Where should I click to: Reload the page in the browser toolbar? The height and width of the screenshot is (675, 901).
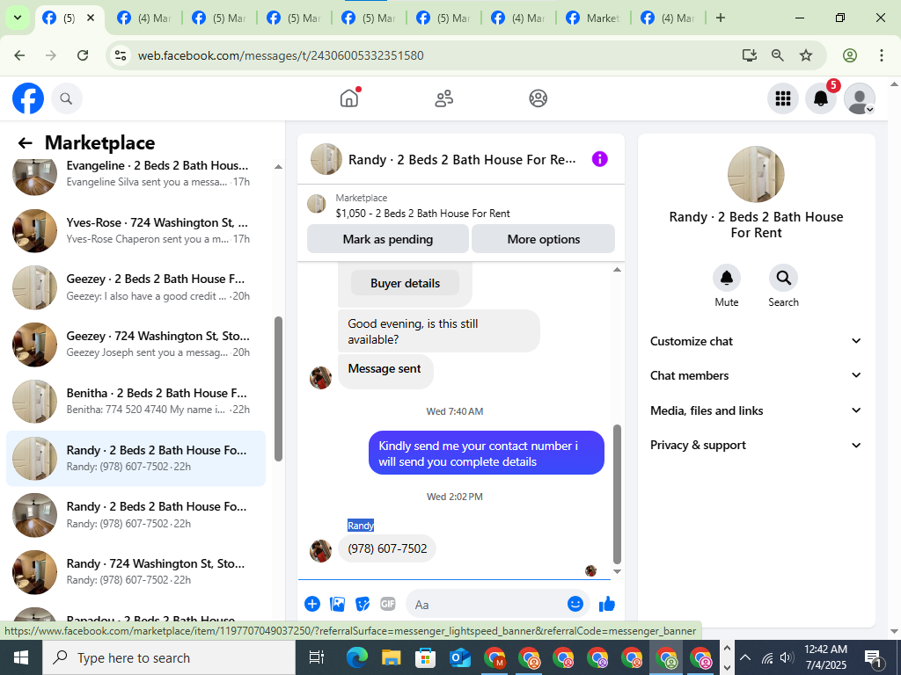83,55
